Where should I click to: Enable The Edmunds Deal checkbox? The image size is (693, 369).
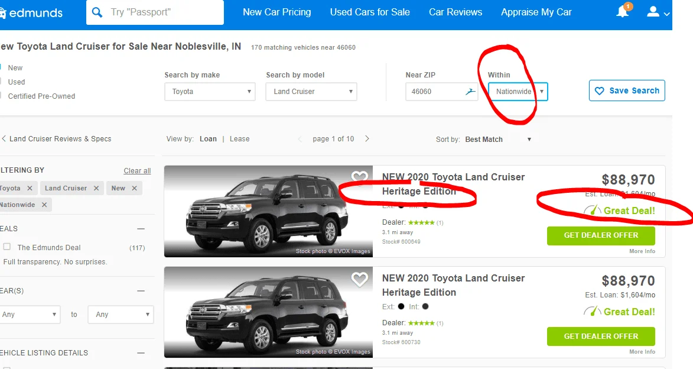(x=7, y=247)
